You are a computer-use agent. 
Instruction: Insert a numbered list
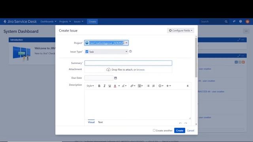[153, 86]
